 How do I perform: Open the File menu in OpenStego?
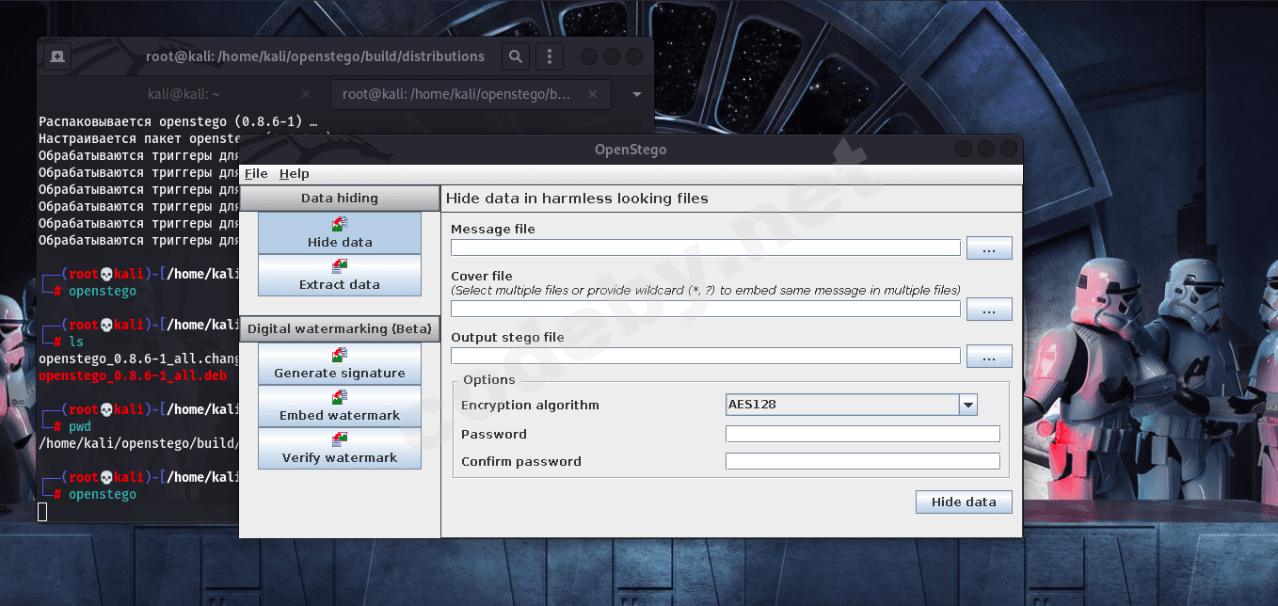tap(256, 174)
